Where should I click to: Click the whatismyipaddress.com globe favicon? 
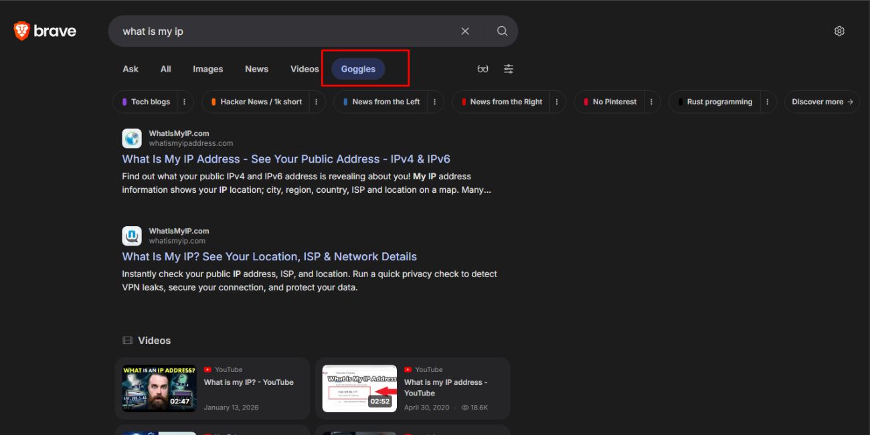[132, 139]
